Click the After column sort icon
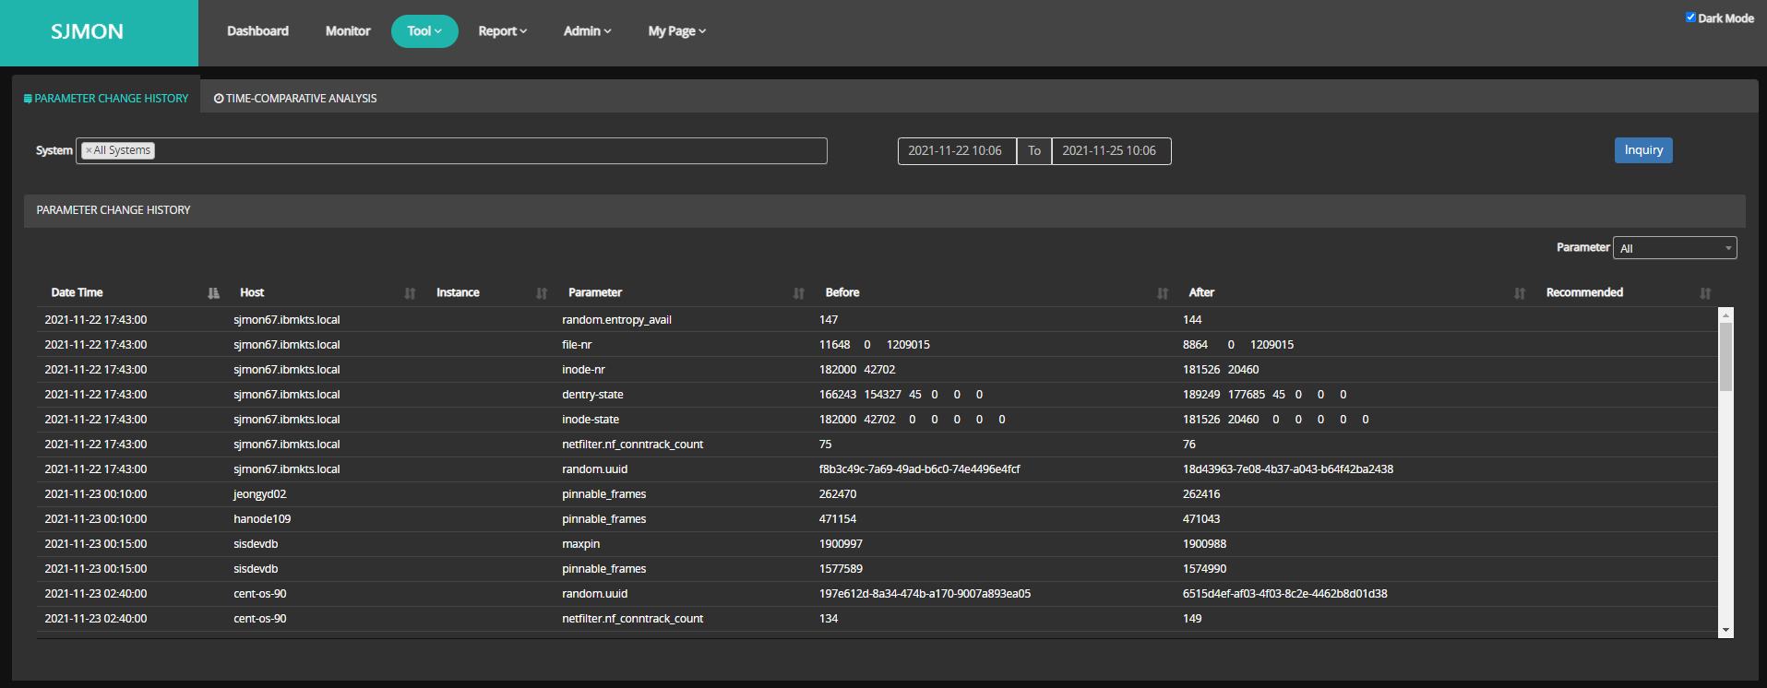The width and height of the screenshot is (1767, 688). coord(1520,293)
